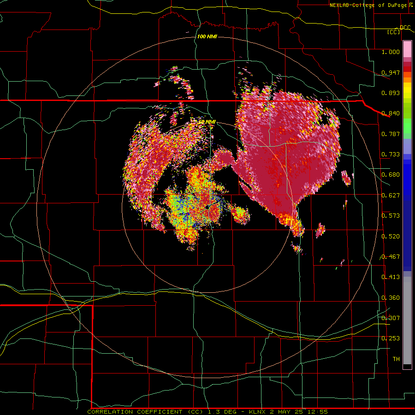Click the bright green segment of the color bar
This screenshot has width=415, height=415.
407,126
